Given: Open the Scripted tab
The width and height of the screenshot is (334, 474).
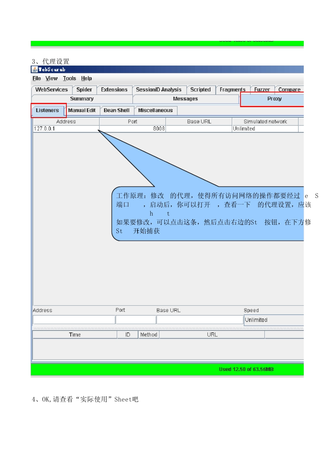Looking at the screenshot, I should pyautogui.click(x=201, y=90).
